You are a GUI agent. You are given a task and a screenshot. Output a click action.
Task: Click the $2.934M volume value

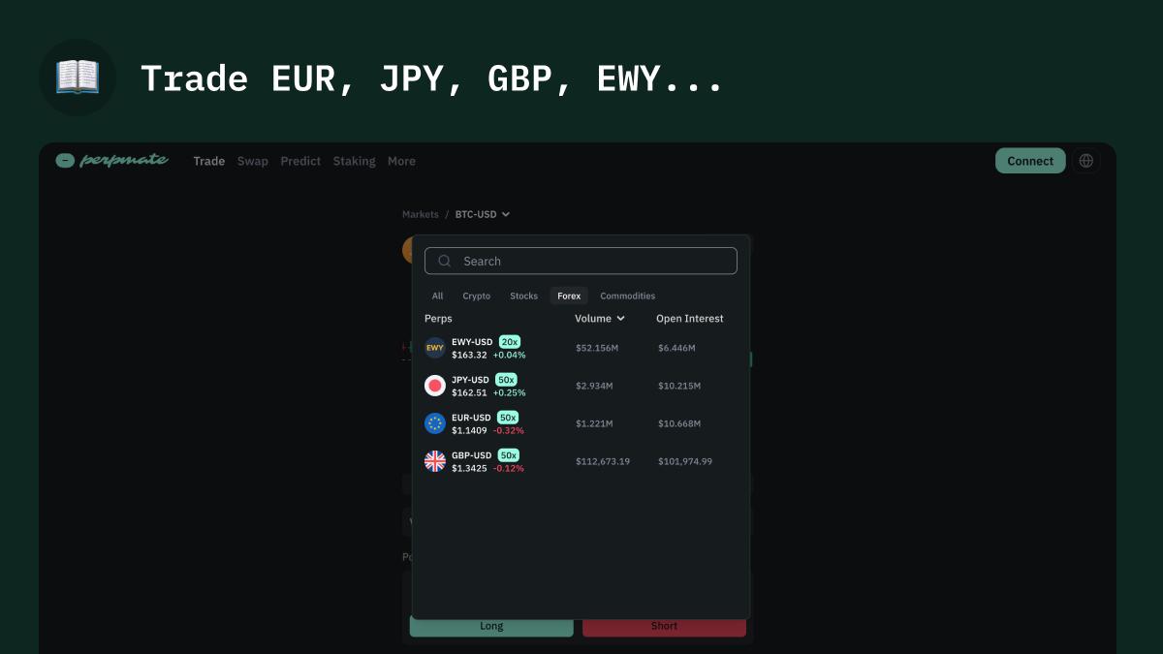pos(594,386)
